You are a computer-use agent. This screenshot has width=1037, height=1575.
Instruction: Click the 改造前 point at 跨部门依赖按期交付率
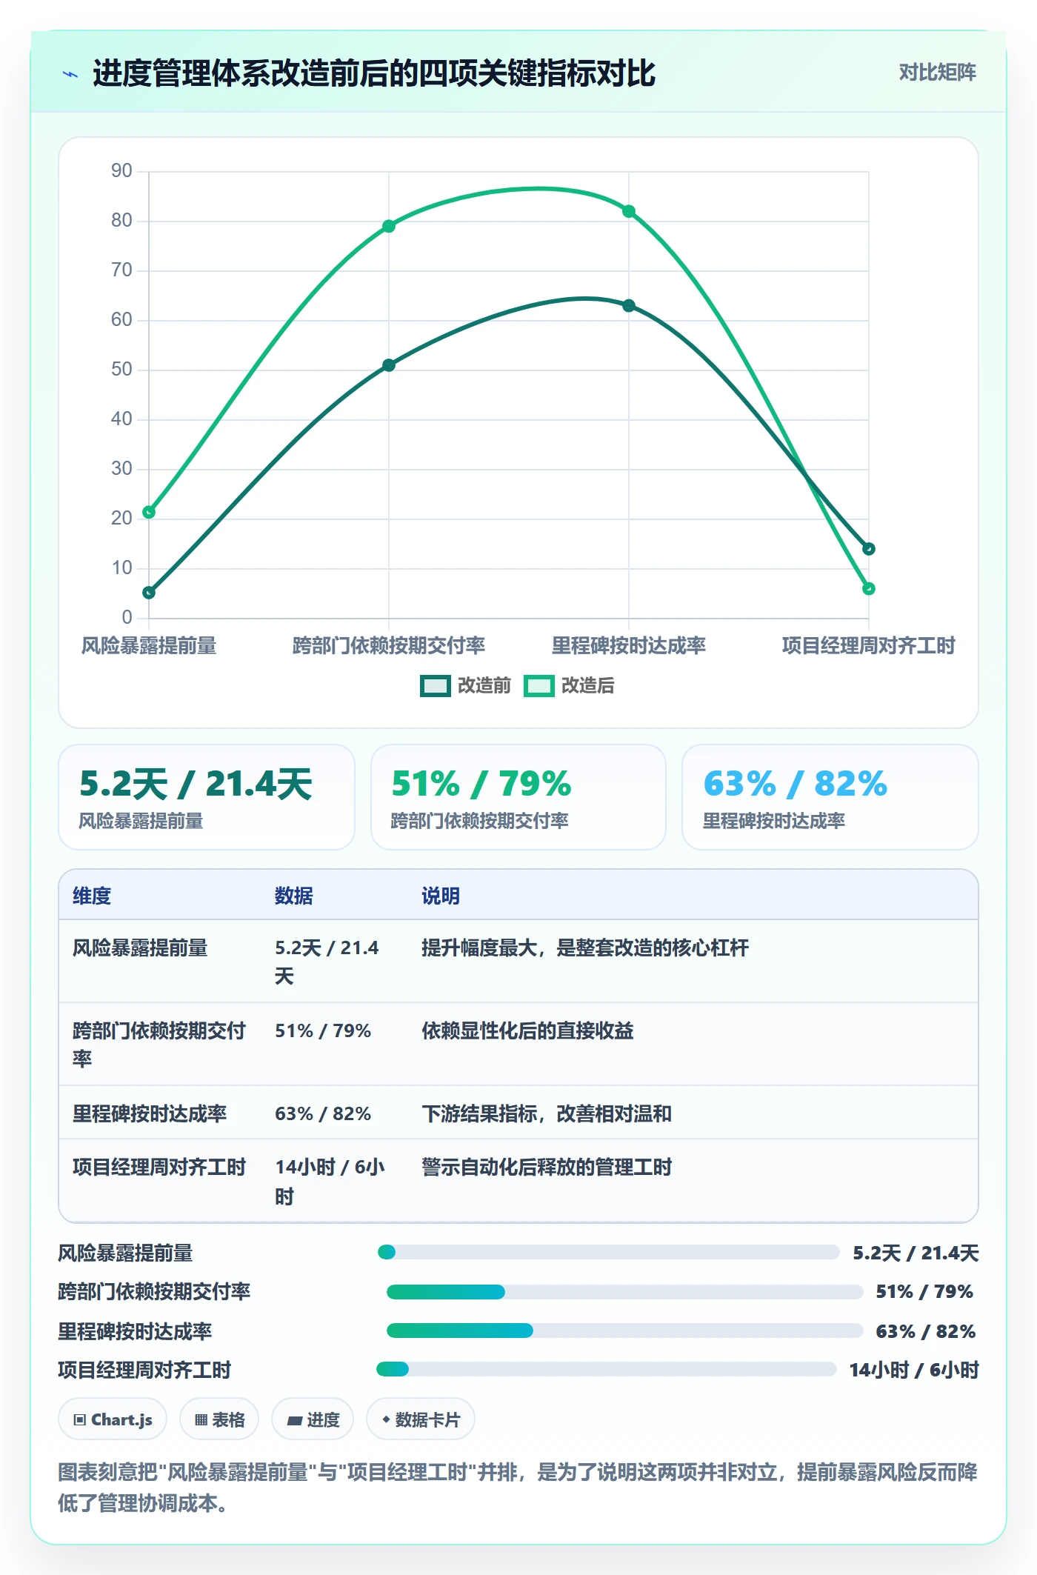click(x=389, y=365)
